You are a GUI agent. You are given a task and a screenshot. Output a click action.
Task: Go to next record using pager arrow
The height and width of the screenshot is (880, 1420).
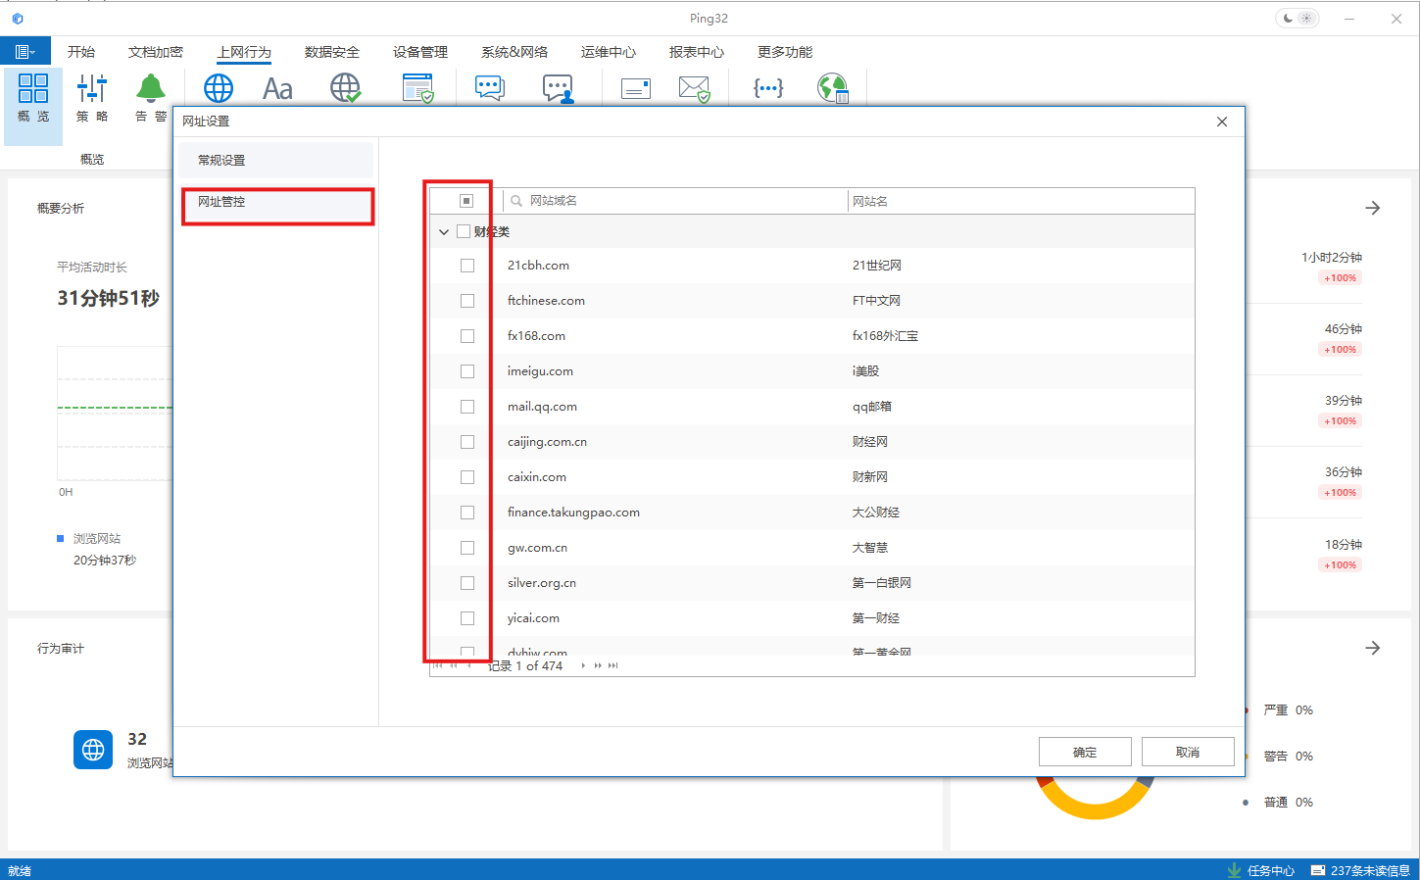583,666
